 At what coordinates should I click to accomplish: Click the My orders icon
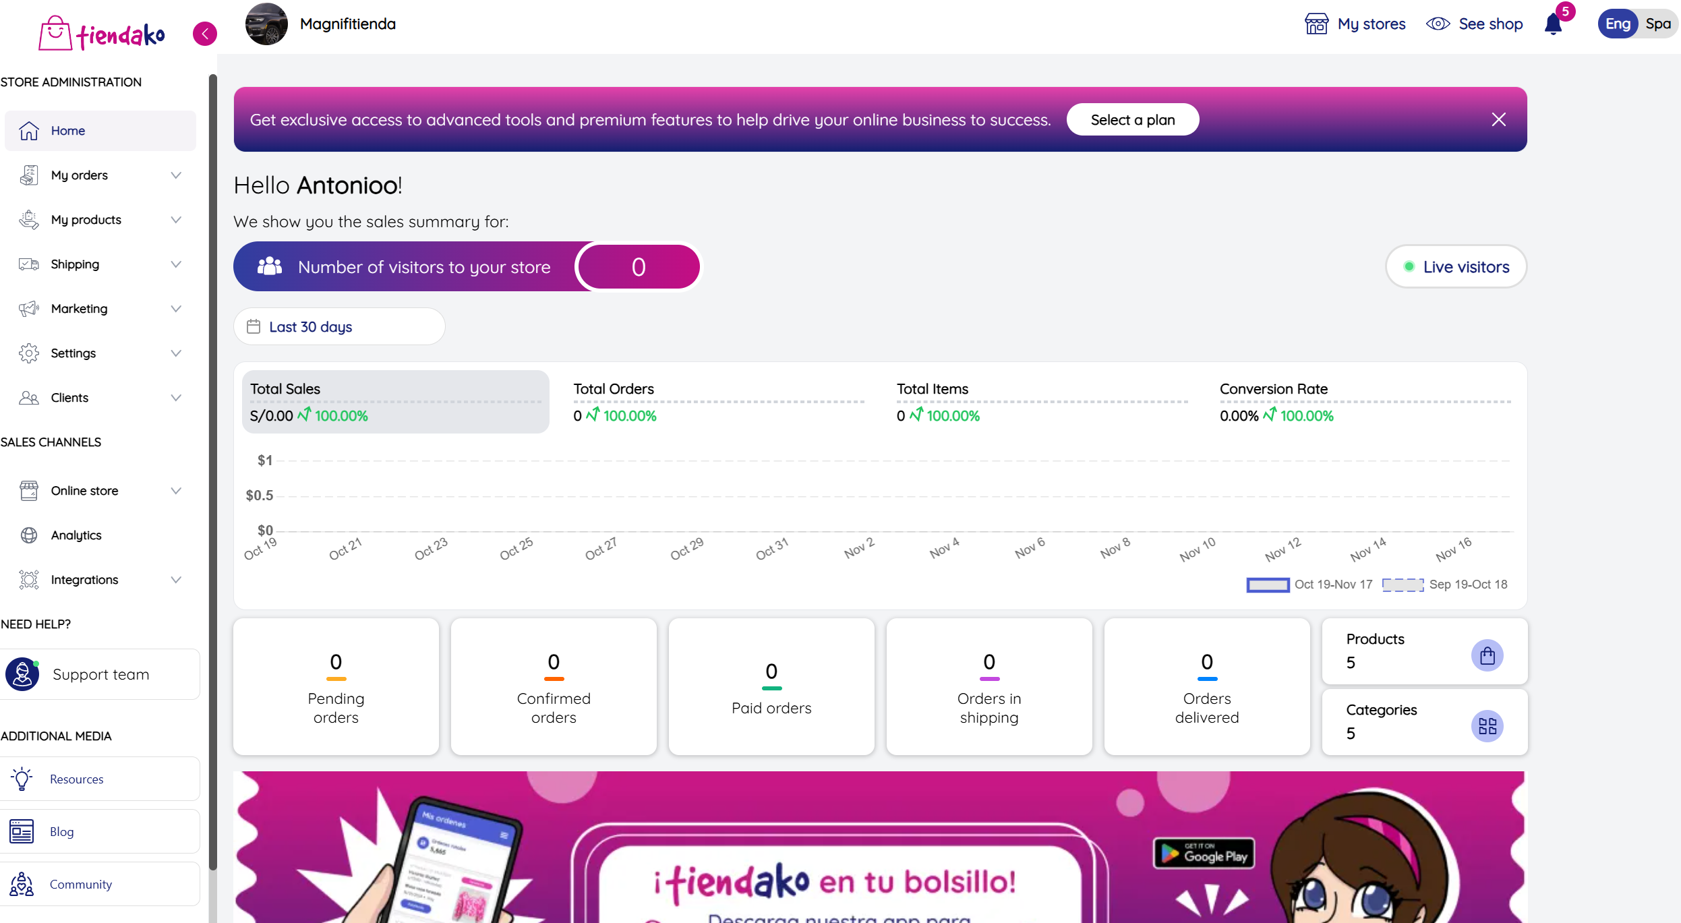point(29,175)
